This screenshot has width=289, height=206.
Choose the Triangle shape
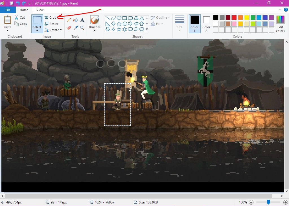click(142, 18)
